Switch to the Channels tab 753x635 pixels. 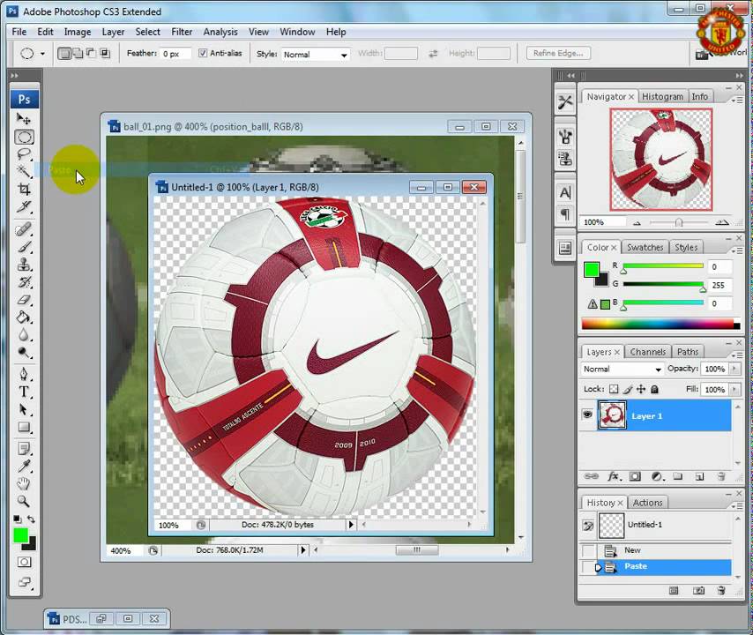(x=648, y=352)
